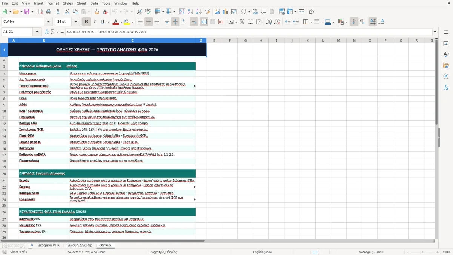This screenshot has height=255, width=453.
Task: Expand the font size dropdown
Action: (76, 22)
